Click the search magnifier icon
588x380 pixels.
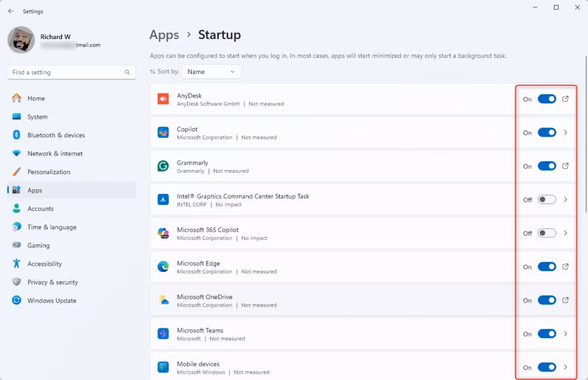coord(127,72)
